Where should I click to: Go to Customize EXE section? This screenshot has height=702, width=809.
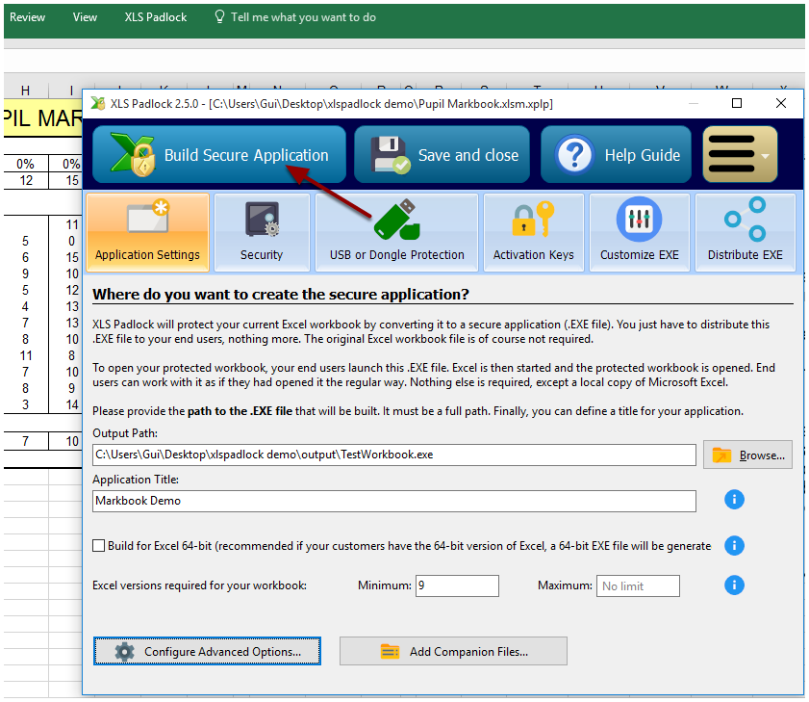(x=639, y=232)
